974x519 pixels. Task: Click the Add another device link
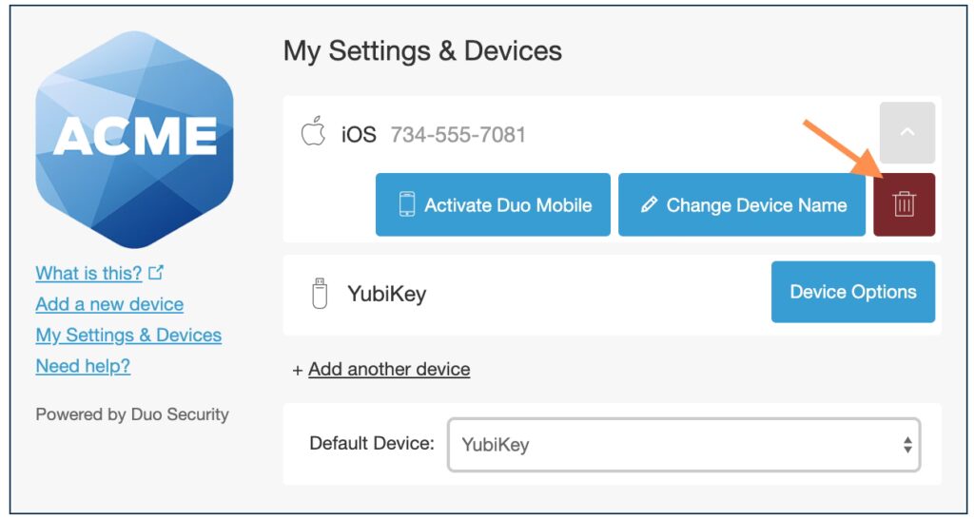tap(389, 369)
